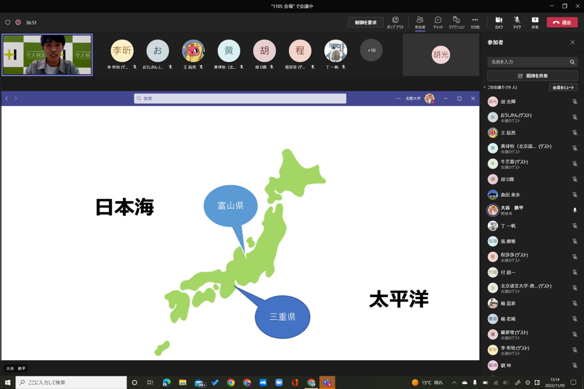Click mic icon beside 胡 光輝

click(x=575, y=102)
